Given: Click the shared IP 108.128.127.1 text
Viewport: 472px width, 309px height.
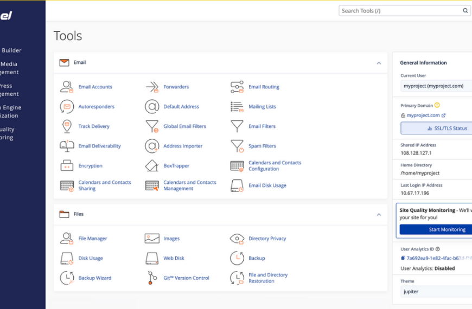Looking at the screenshot, I should (416, 153).
